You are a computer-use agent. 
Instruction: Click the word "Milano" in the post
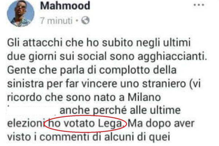click(144, 97)
